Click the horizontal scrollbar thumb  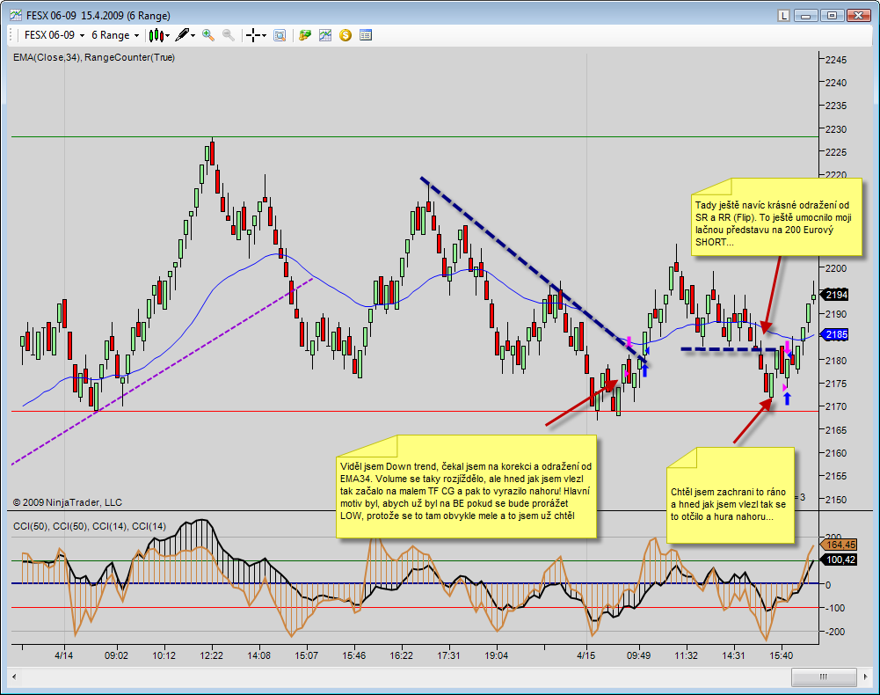(x=824, y=677)
